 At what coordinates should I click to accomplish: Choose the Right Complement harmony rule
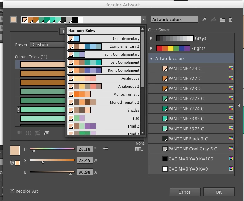click(x=104, y=70)
